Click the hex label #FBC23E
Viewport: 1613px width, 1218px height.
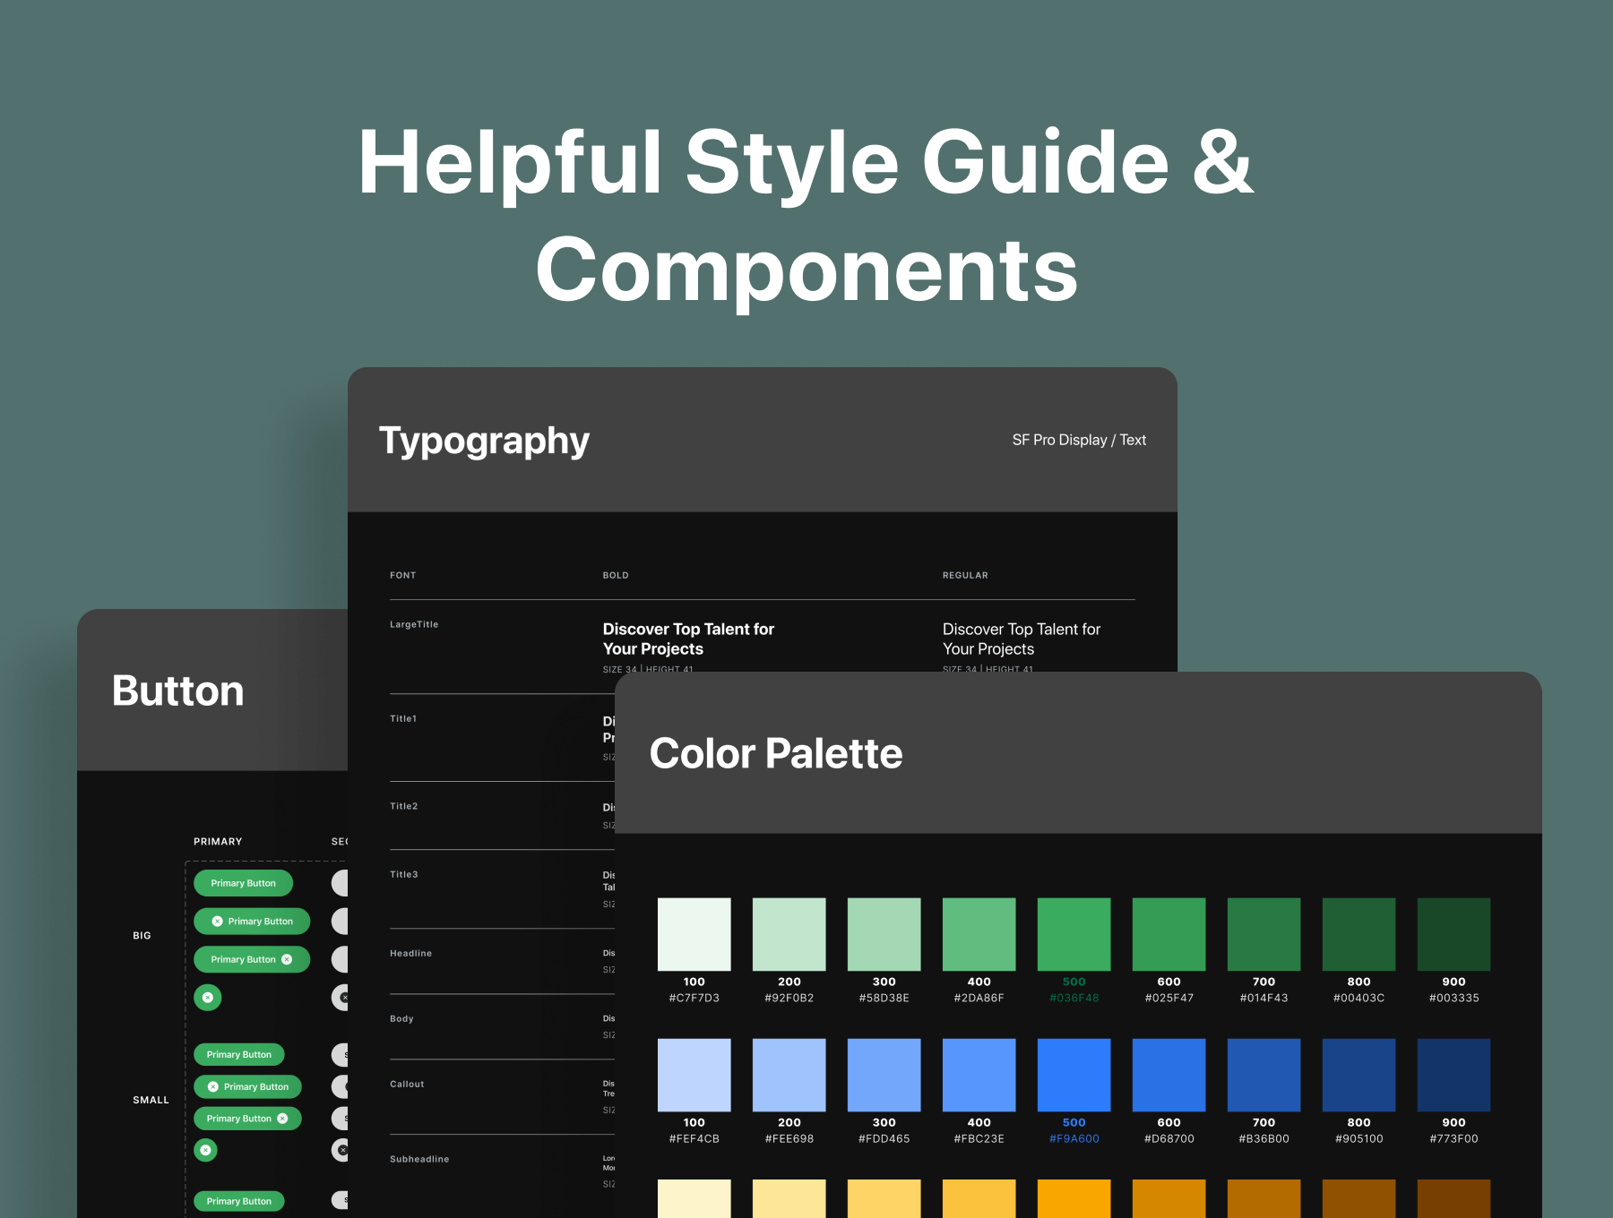pyautogui.click(x=979, y=1138)
